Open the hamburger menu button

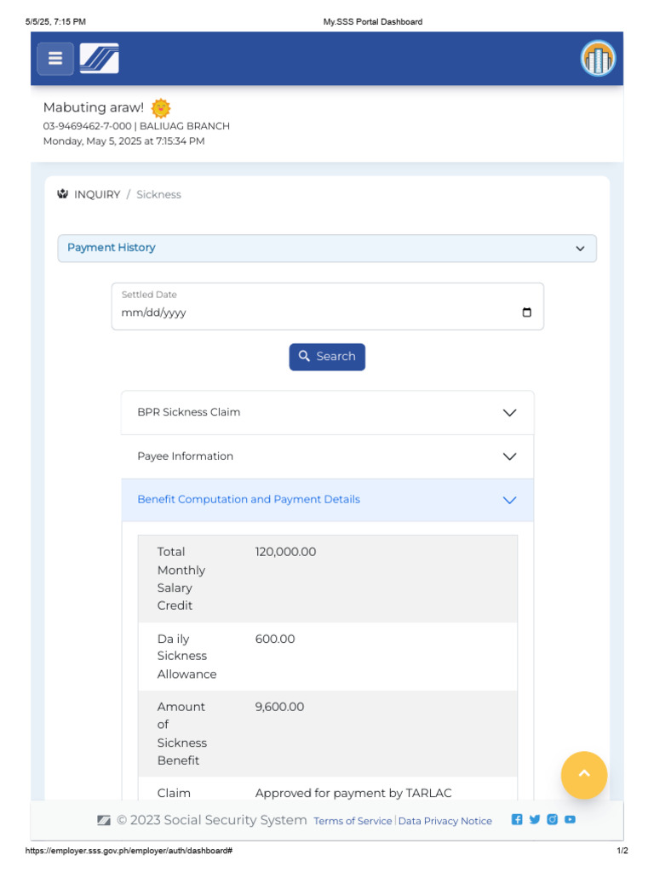click(x=55, y=59)
